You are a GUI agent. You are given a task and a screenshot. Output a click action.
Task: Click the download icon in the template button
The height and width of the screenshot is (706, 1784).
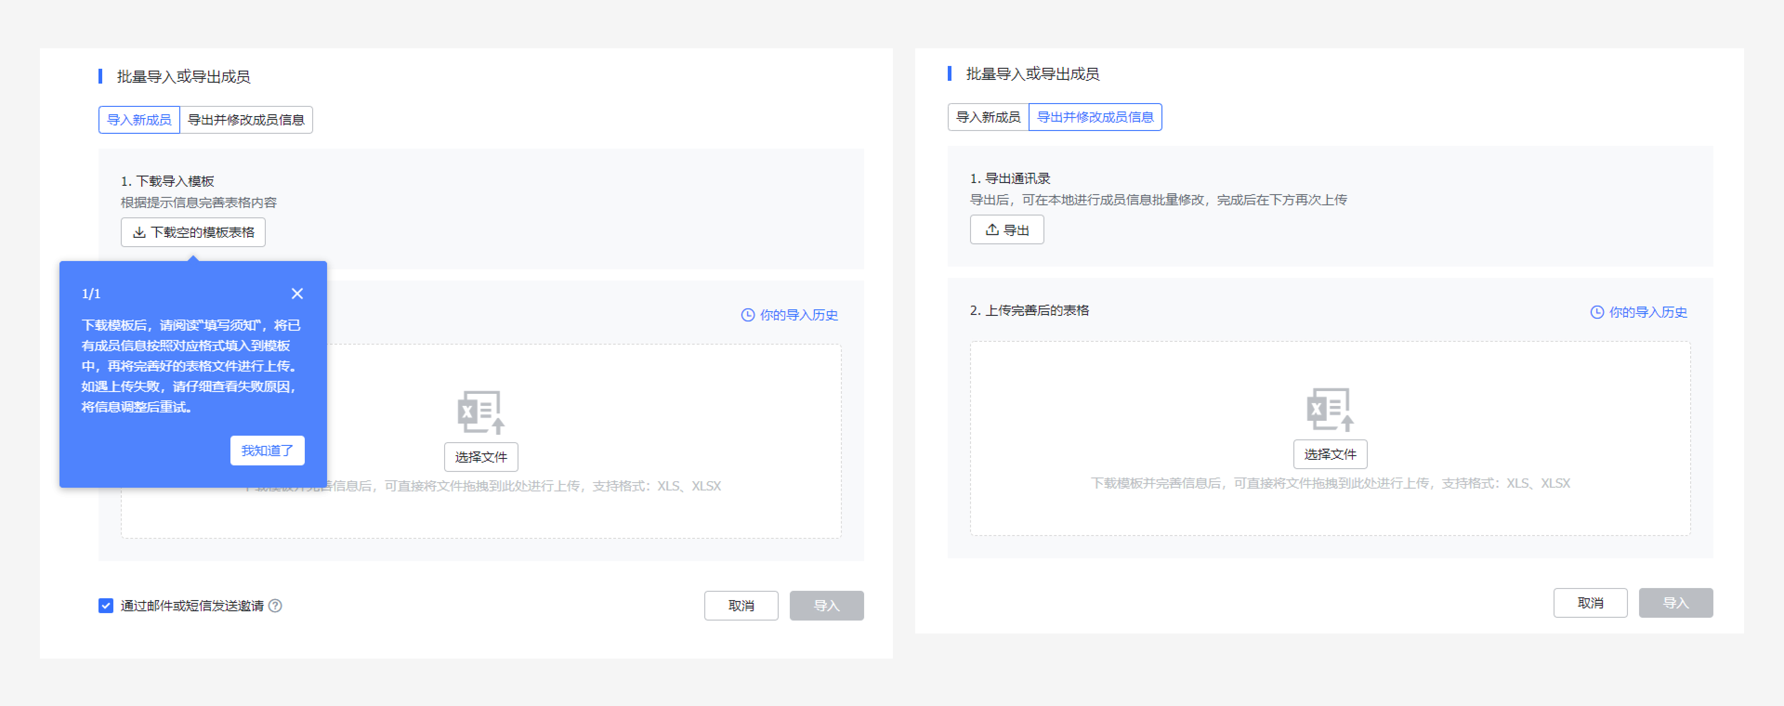pos(139,233)
